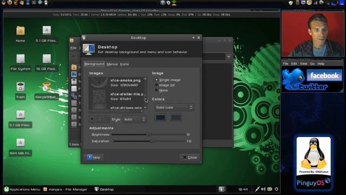Click the pen icon in bottom panel tray
Viewport: 346px width, 195px height.
[257, 189]
